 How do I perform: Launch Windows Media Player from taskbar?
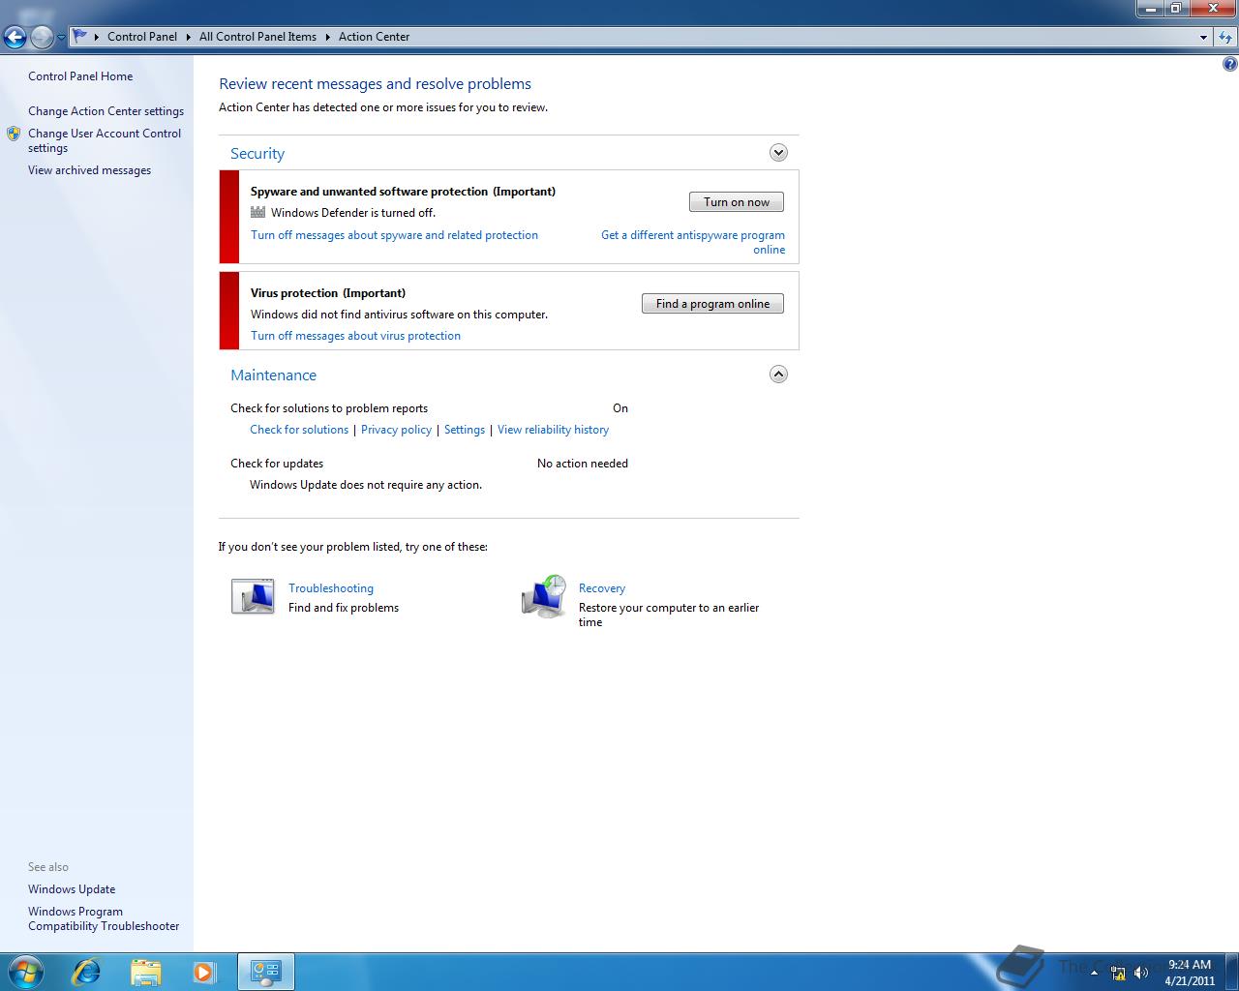204,972
